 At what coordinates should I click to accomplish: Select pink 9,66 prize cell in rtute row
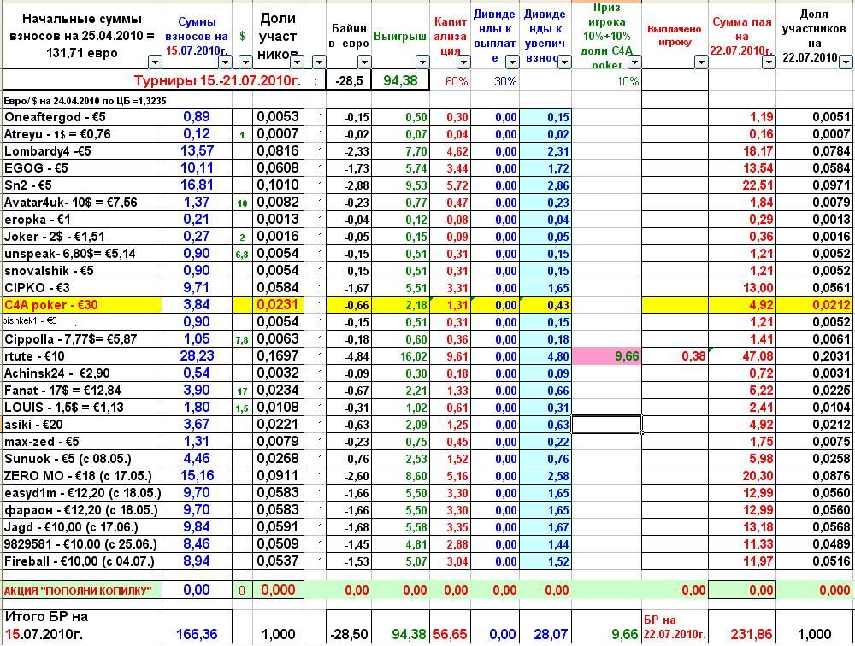pos(606,356)
